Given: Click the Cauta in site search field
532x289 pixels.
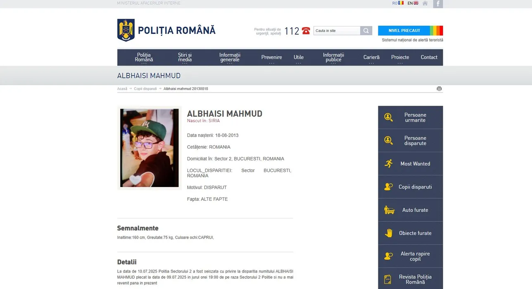Looking at the screenshot, I should pos(337,31).
